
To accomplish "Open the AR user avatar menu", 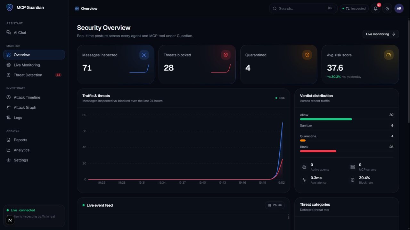I will [399, 9].
